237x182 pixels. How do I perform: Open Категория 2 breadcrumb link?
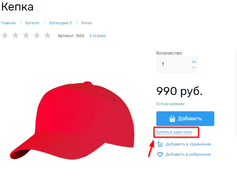61,23
